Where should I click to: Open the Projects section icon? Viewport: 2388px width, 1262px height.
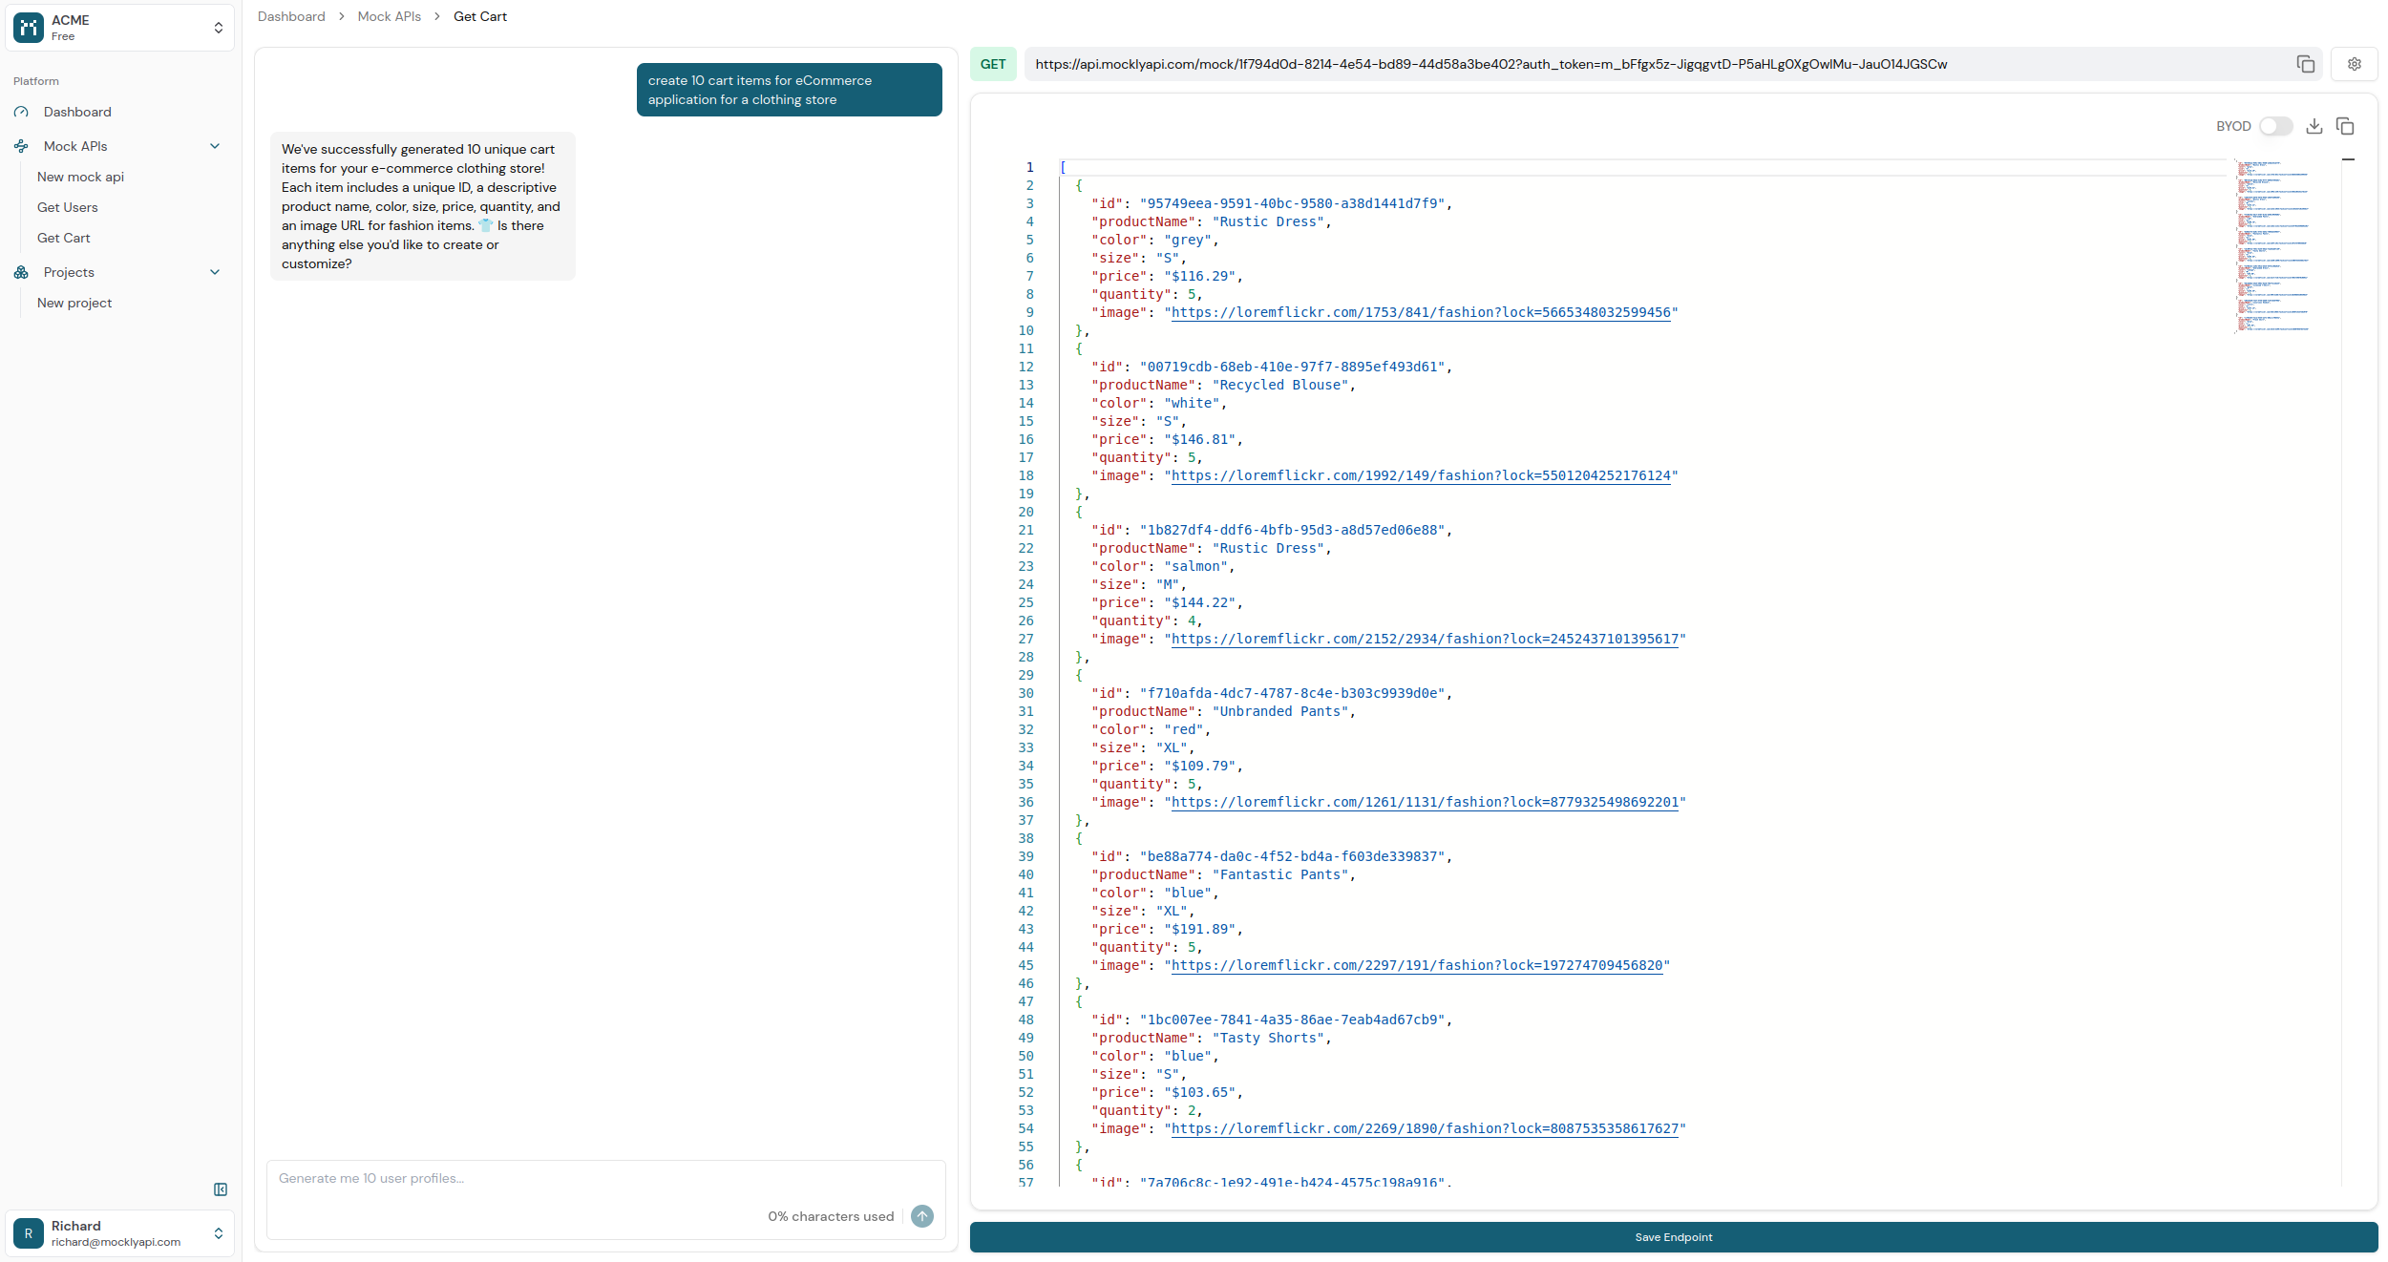coord(21,272)
